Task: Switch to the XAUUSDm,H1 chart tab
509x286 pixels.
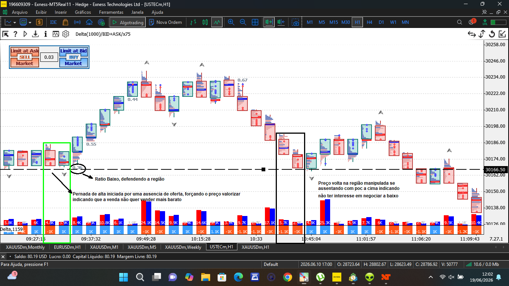Action: [255, 247]
